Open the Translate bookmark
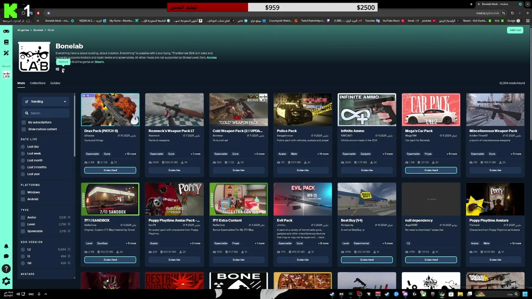This screenshot has height=299, width=532. (372, 21)
